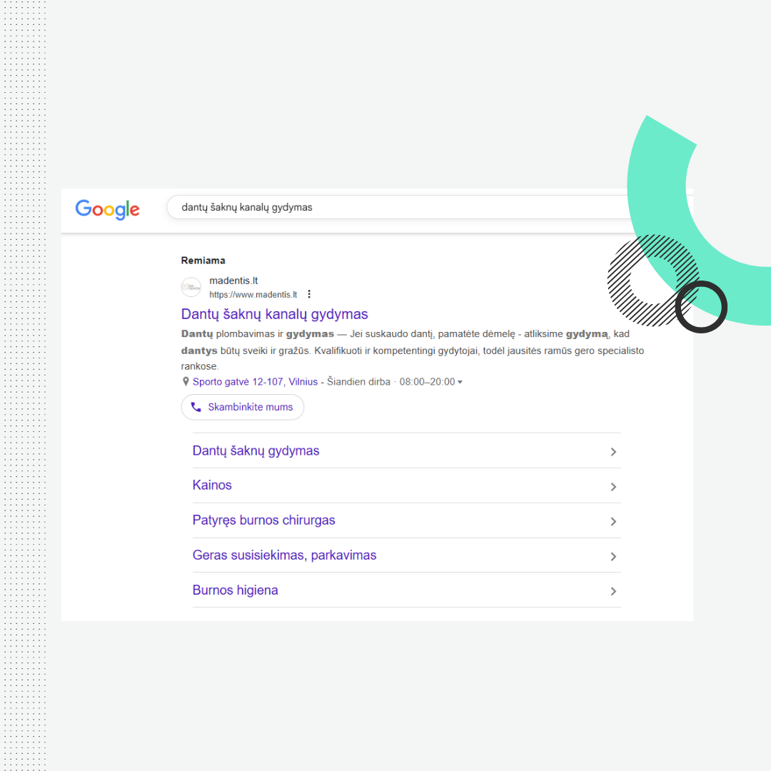The height and width of the screenshot is (771, 771).
Task: Expand the 08:00–20:00 opening hours dropdown
Action: tap(460, 382)
